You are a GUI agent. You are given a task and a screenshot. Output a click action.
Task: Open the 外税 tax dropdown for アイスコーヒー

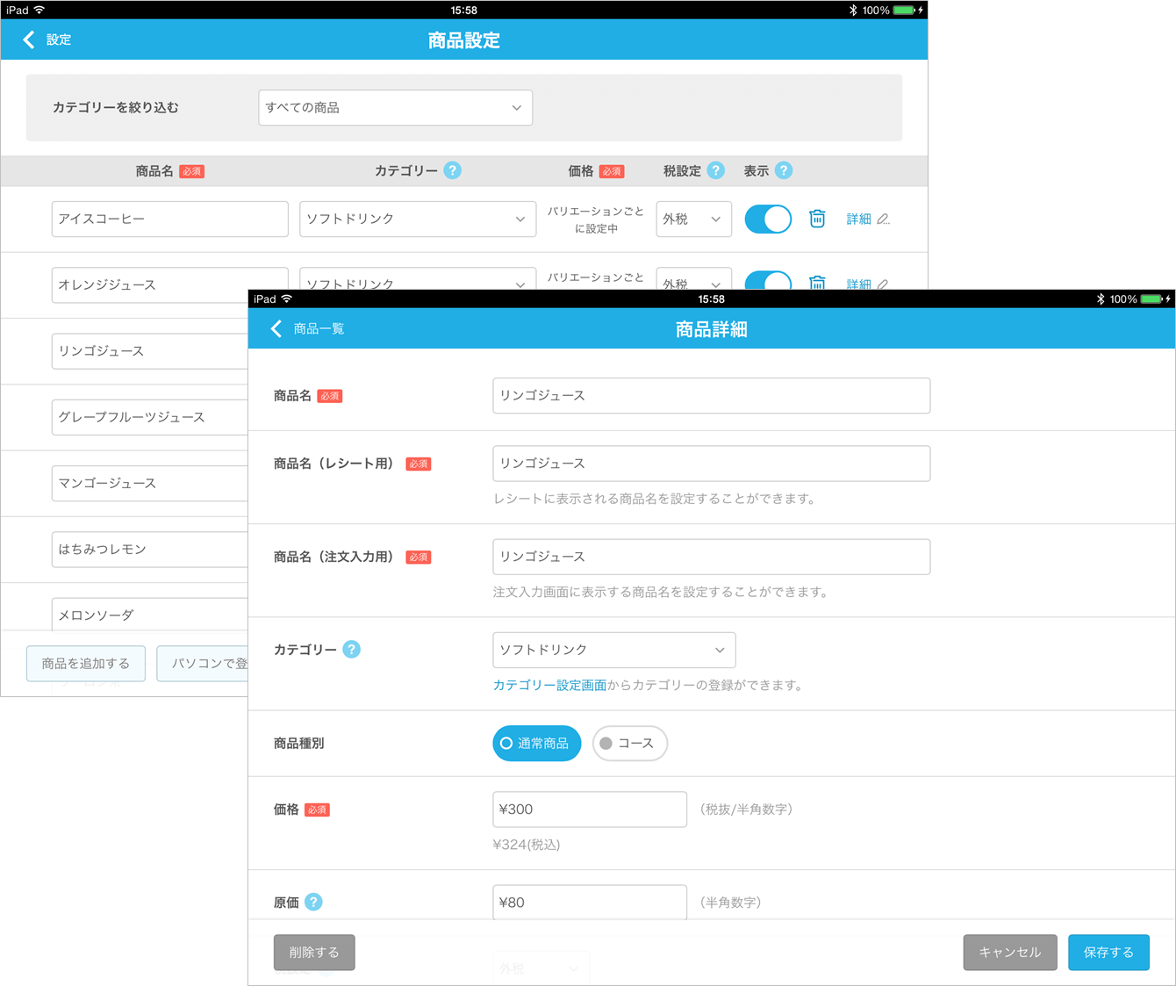point(693,219)
